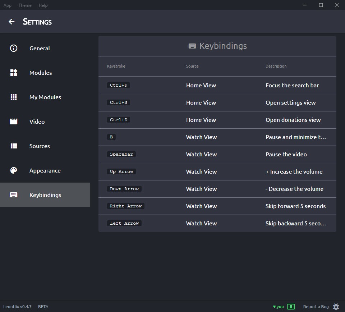Click the Decrease the volume description
This screenshot has width=345, height=312.
click(294, 189)
